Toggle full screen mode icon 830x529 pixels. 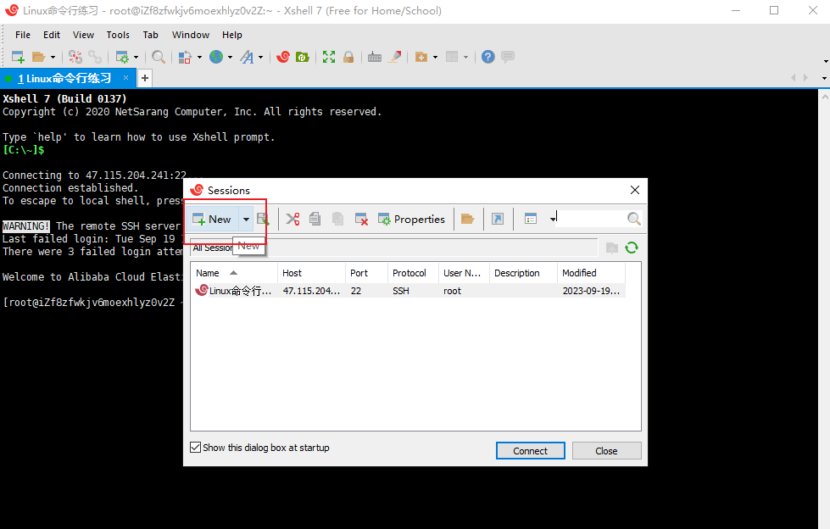click(x=329, y=56)
